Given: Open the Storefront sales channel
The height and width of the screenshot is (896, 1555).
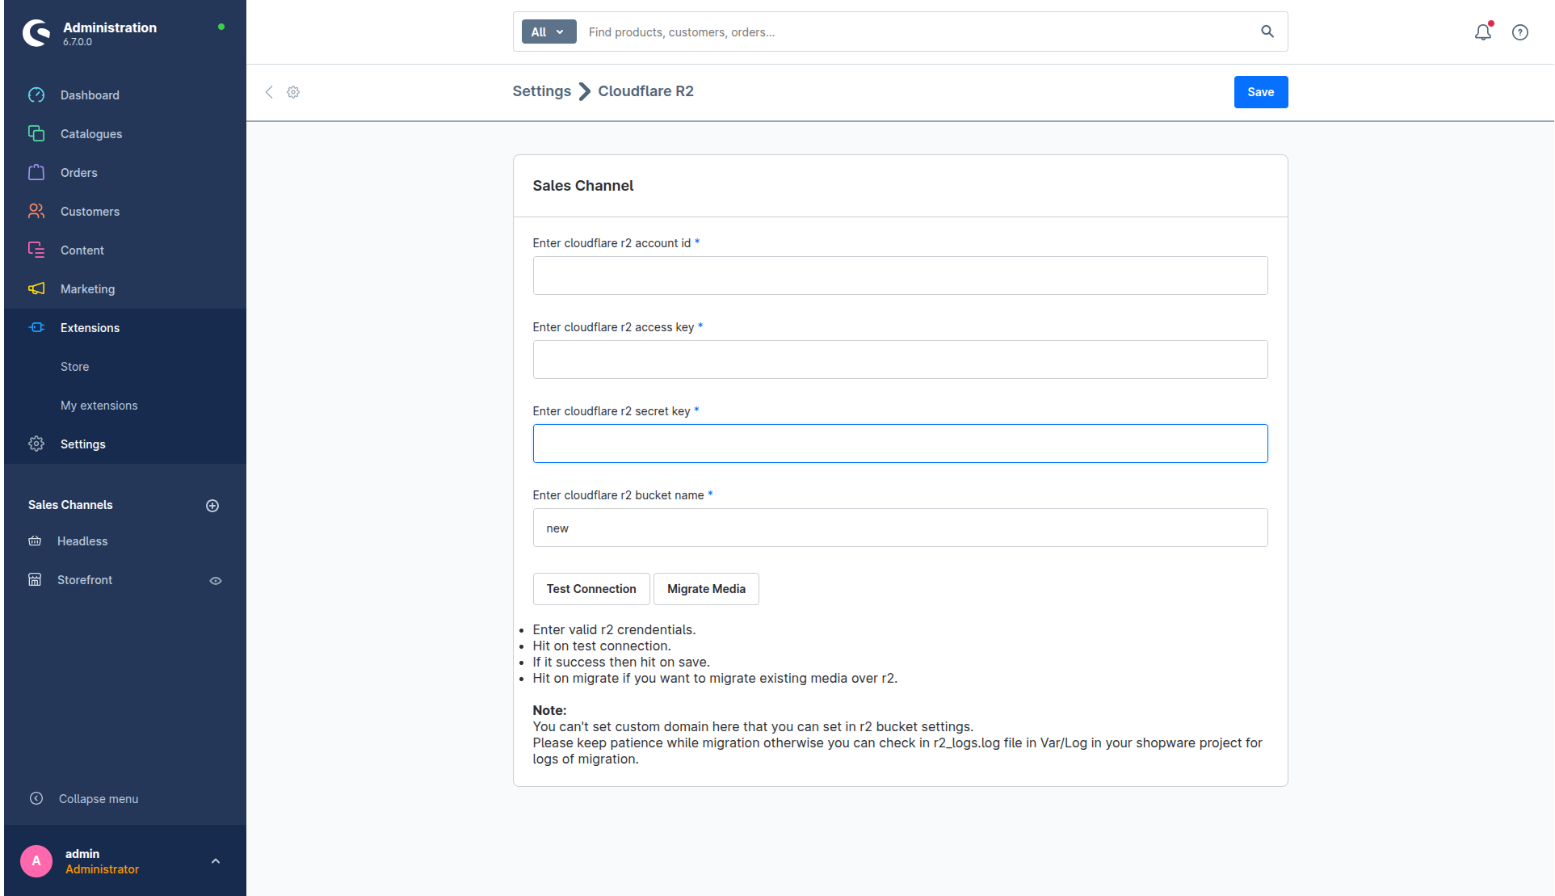Looking at the screenshot, I should coord(85,580).
